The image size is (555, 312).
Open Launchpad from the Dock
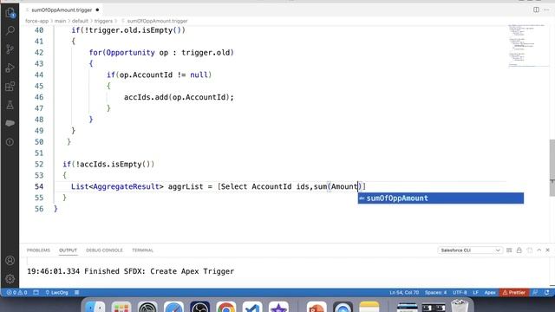click(121, 308)
